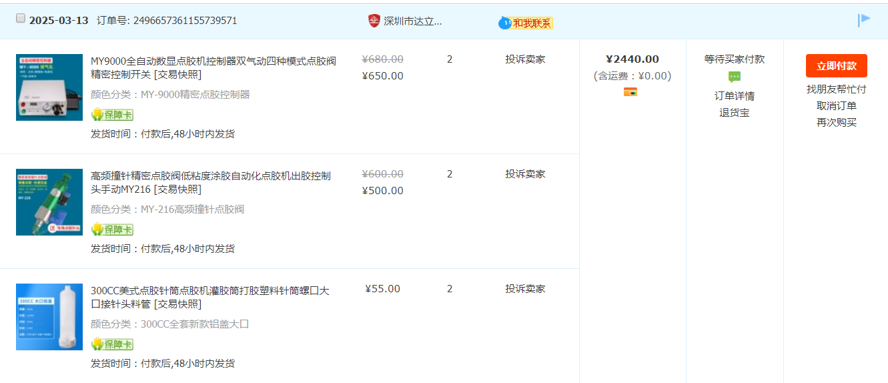Click the 保障卡 badge on the 300CC item
Image resolution: width=888 pixels, height=383 pixels.
click(x=112, y=344)
